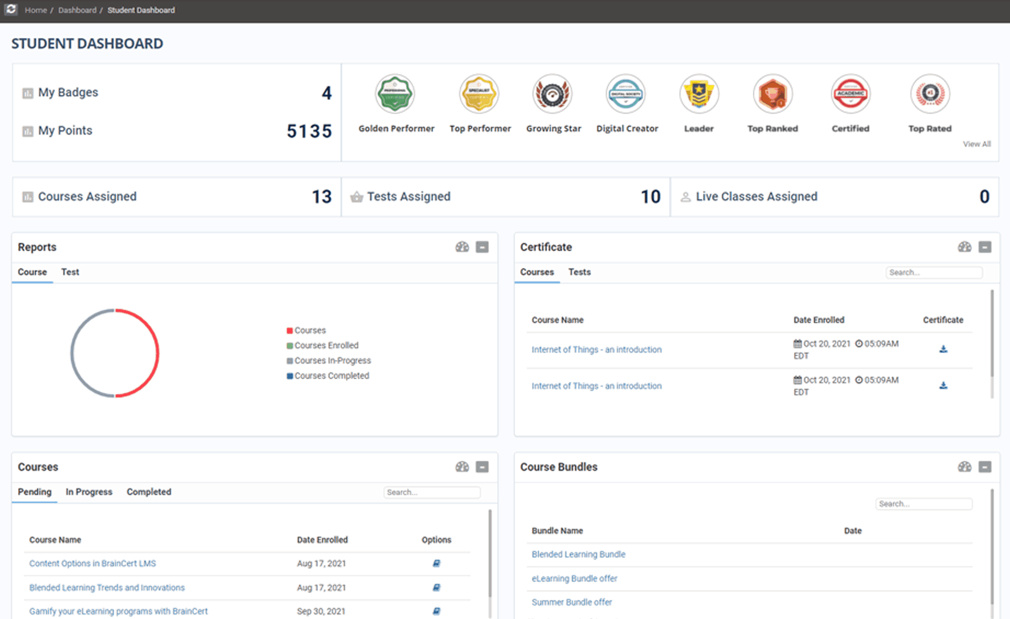Select Courses tab in Certificate panel

click(x=537, y=272)
